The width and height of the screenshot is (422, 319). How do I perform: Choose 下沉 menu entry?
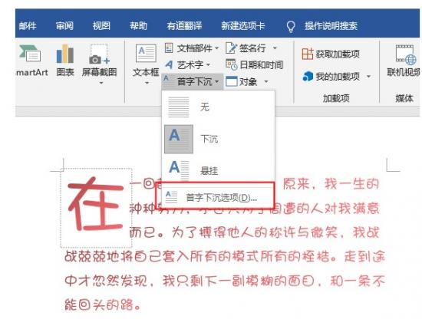pos(209,139)
